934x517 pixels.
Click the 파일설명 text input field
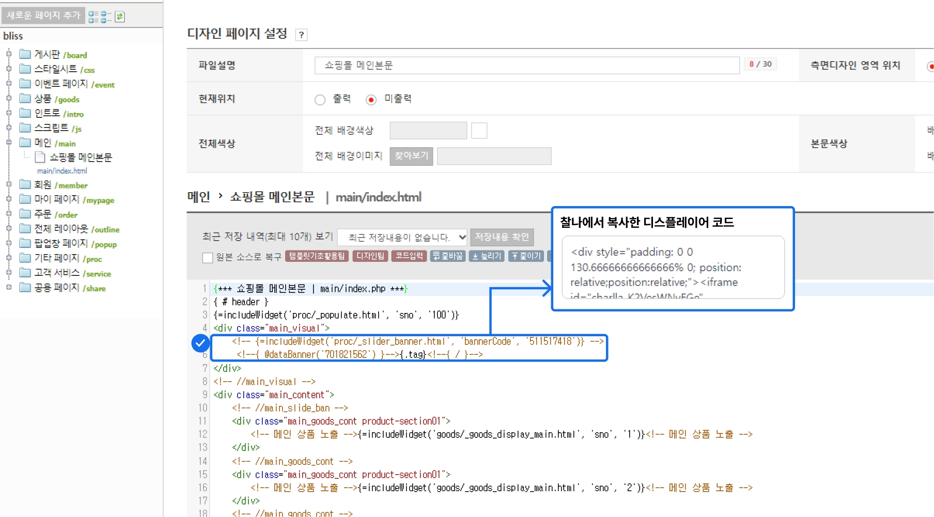[527, 66]
